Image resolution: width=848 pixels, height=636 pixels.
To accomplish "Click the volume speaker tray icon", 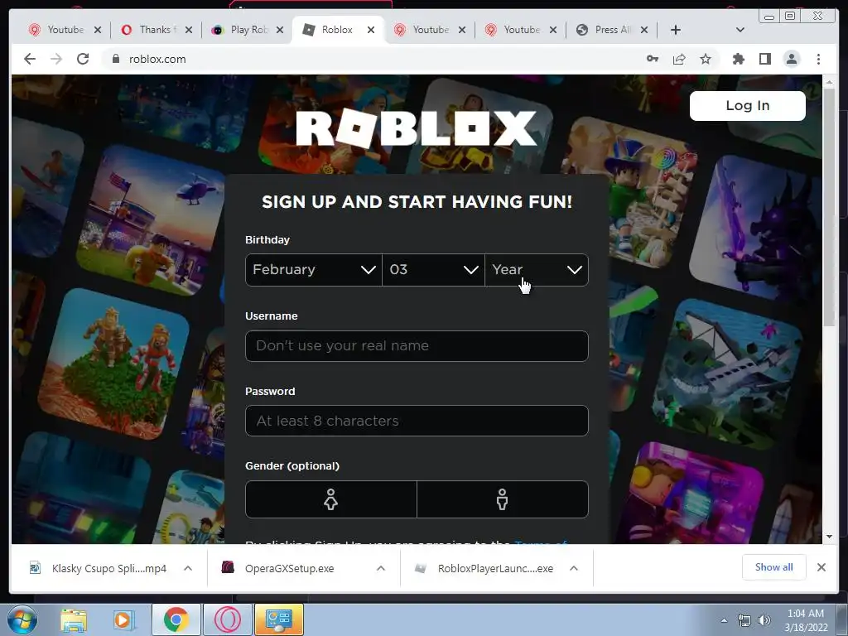I will (x=764, y=620).
